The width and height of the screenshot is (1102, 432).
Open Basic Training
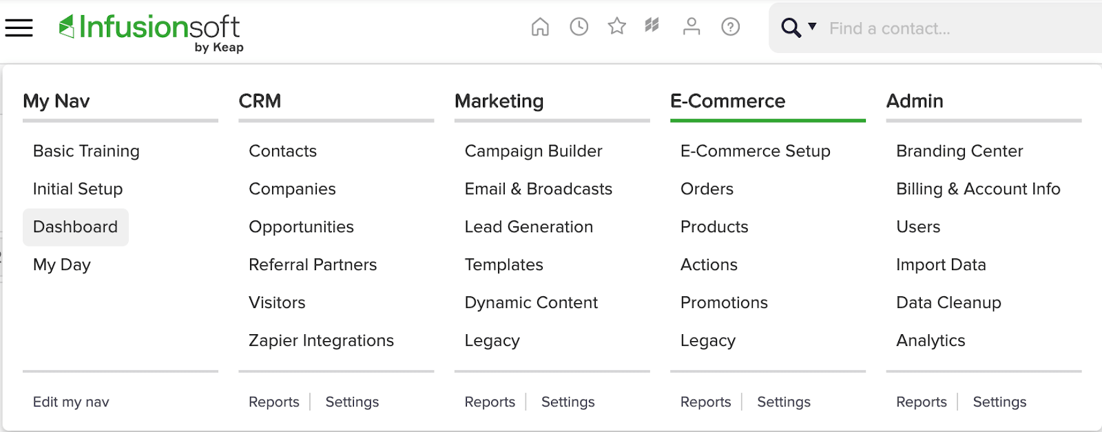pyautogui.click(x=86, y=151)
